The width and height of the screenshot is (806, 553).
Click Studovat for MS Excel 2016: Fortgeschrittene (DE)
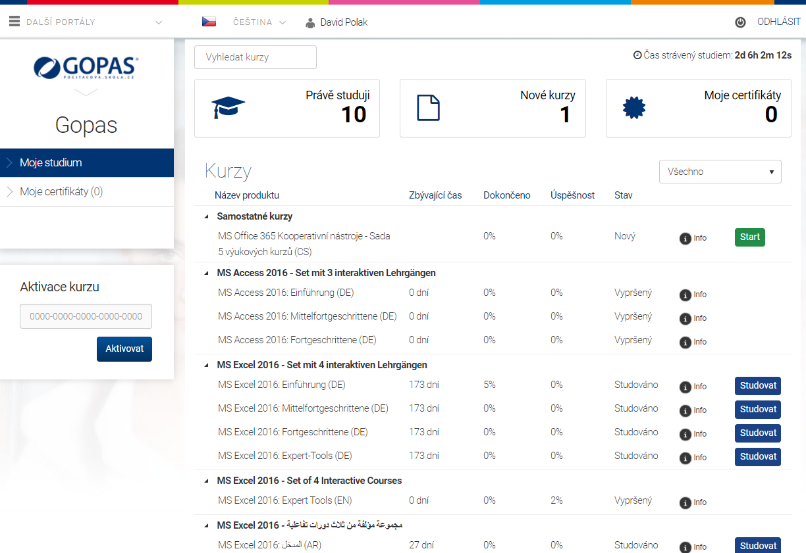[x=758, y=433]
